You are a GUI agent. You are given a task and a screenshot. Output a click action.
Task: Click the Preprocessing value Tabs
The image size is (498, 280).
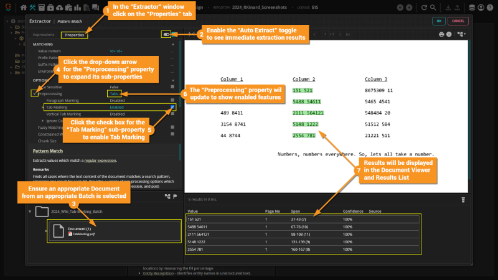point(114,94)
